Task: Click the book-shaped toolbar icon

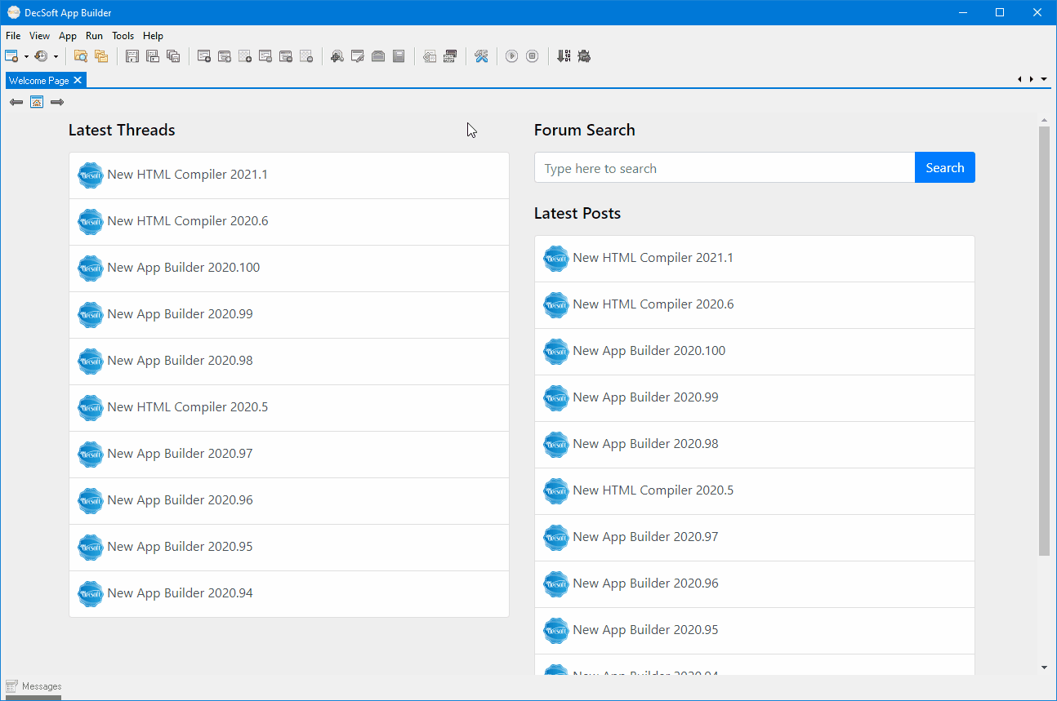Action: point(399,56)
